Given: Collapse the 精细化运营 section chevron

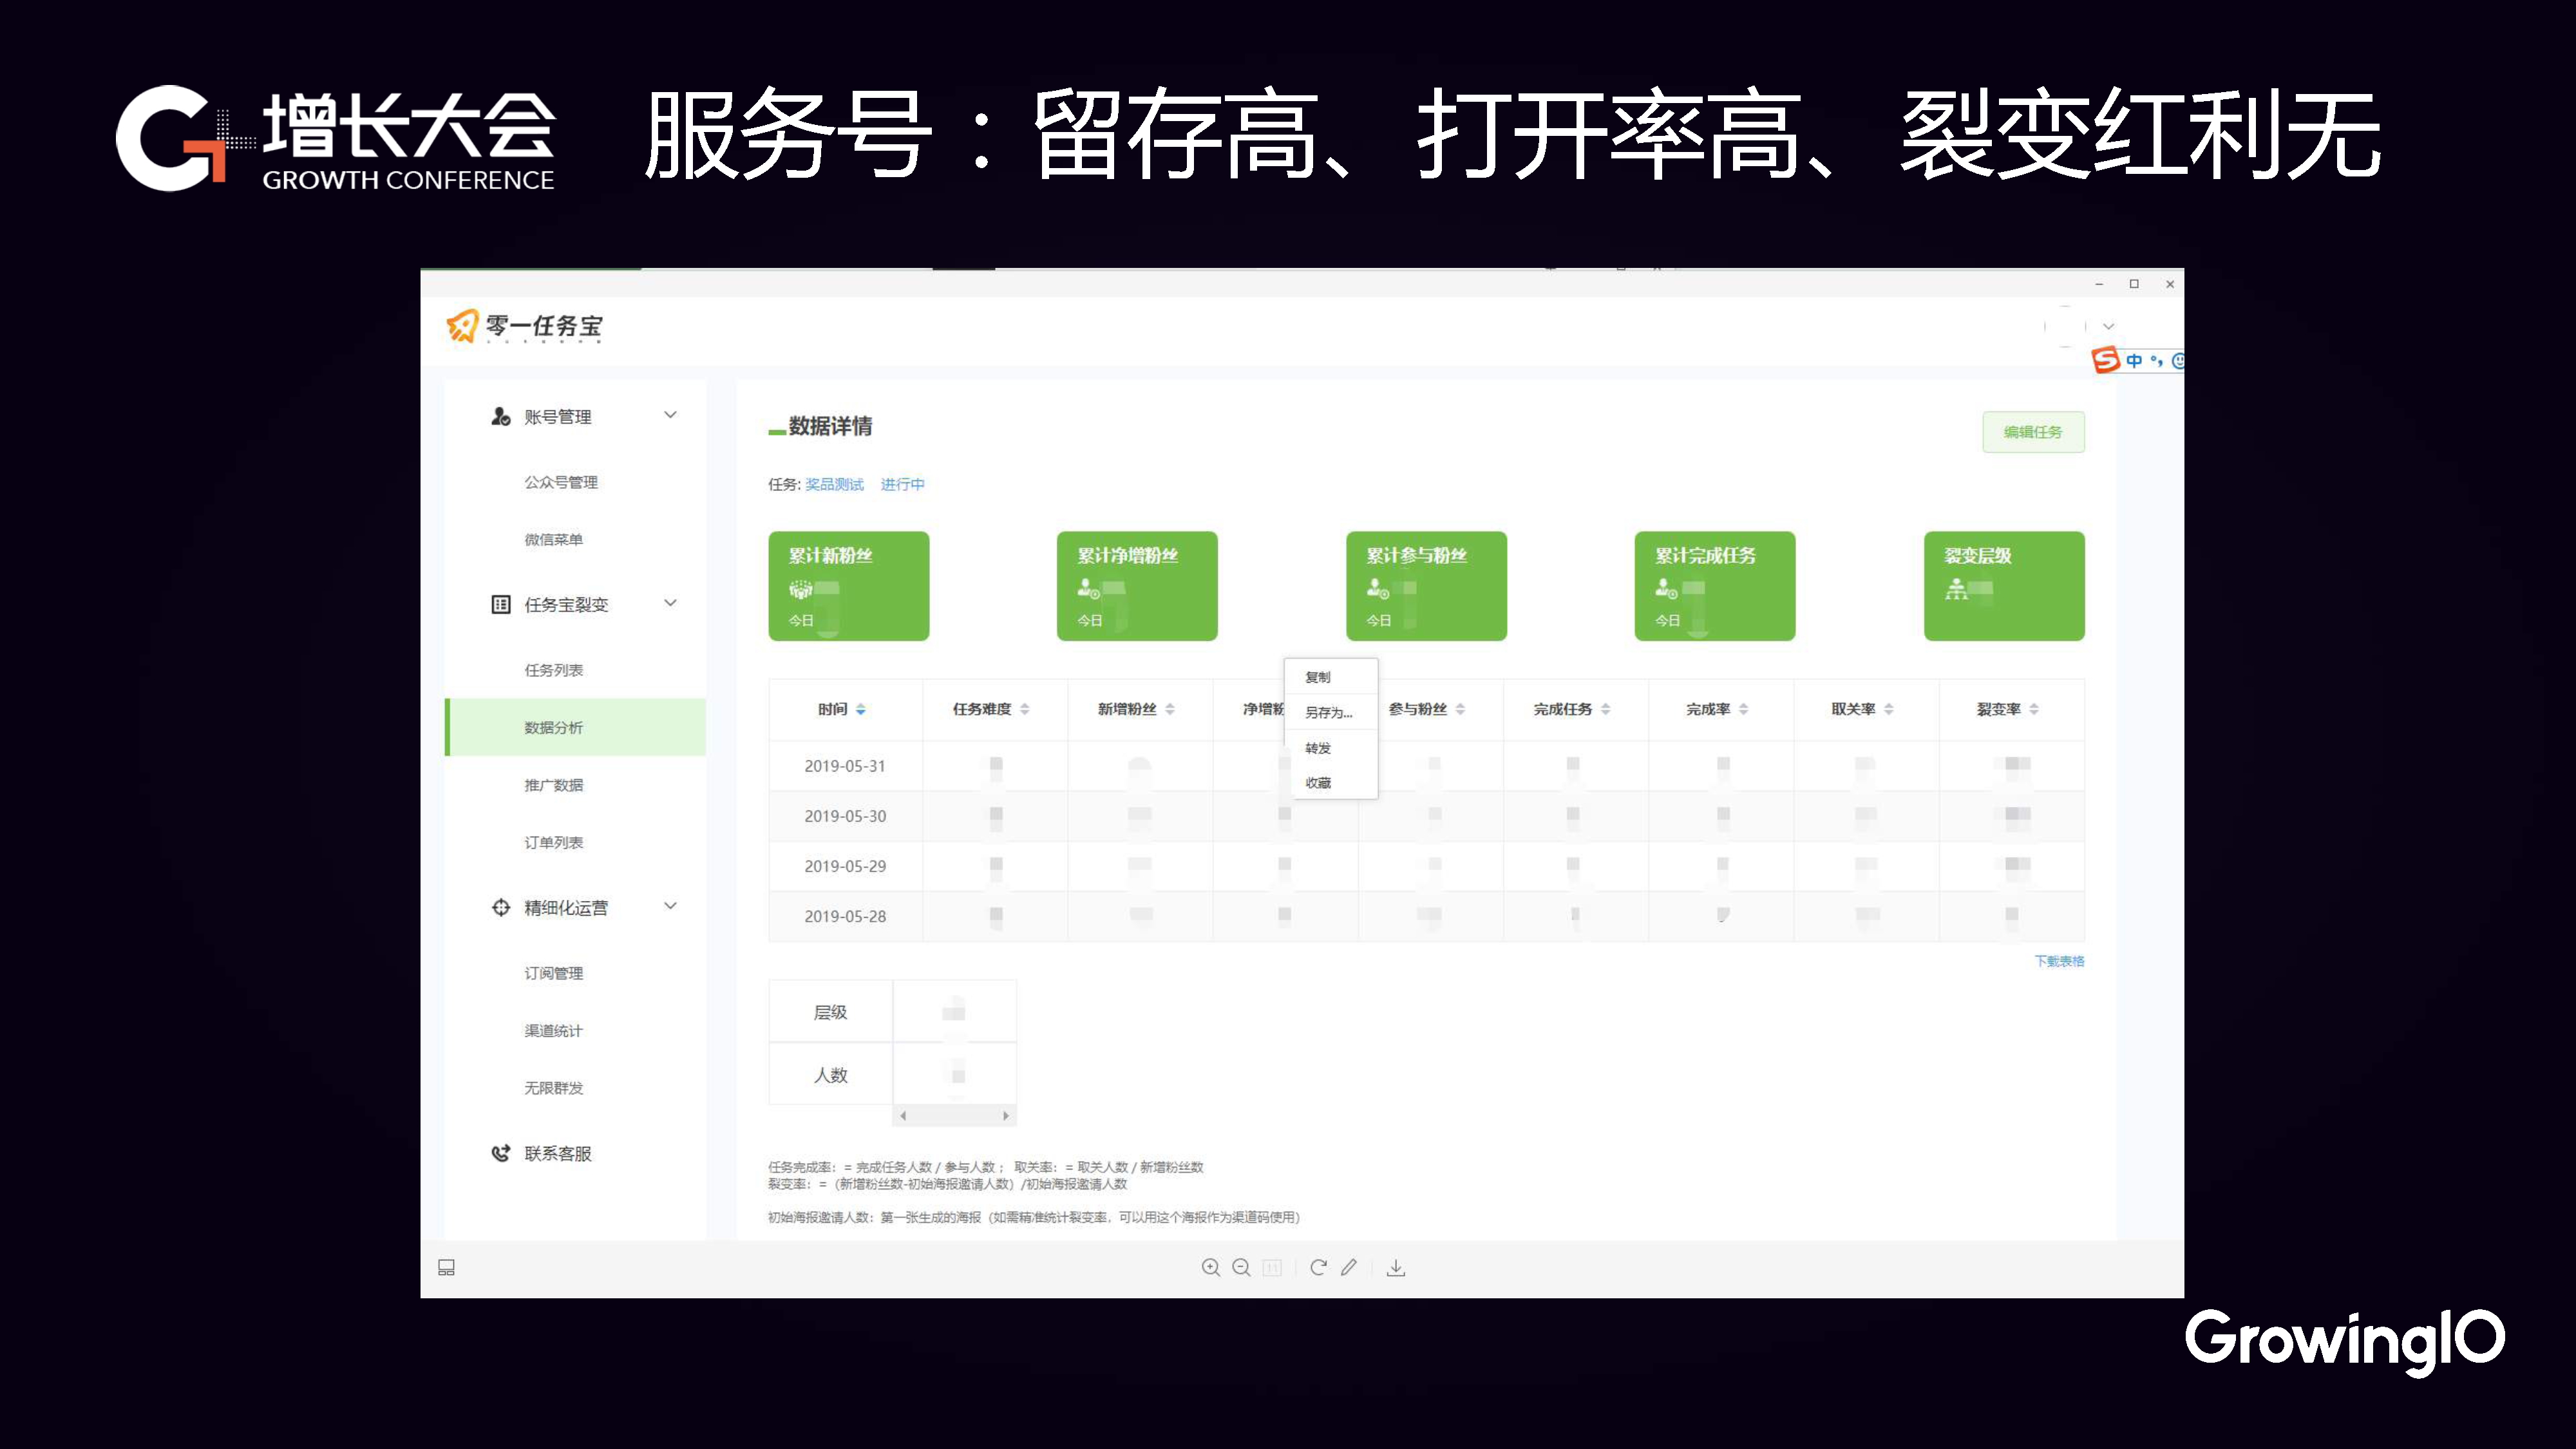Looking at the screenshot, I should 671,906.
